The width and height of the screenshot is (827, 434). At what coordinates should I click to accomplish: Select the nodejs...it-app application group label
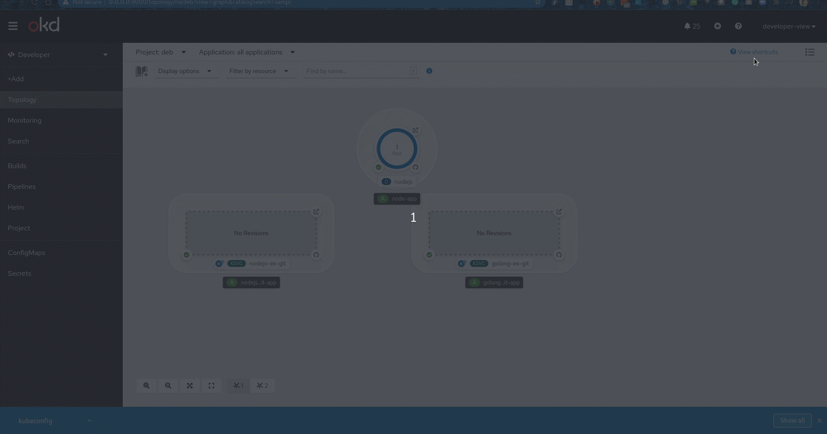(251, 283)
